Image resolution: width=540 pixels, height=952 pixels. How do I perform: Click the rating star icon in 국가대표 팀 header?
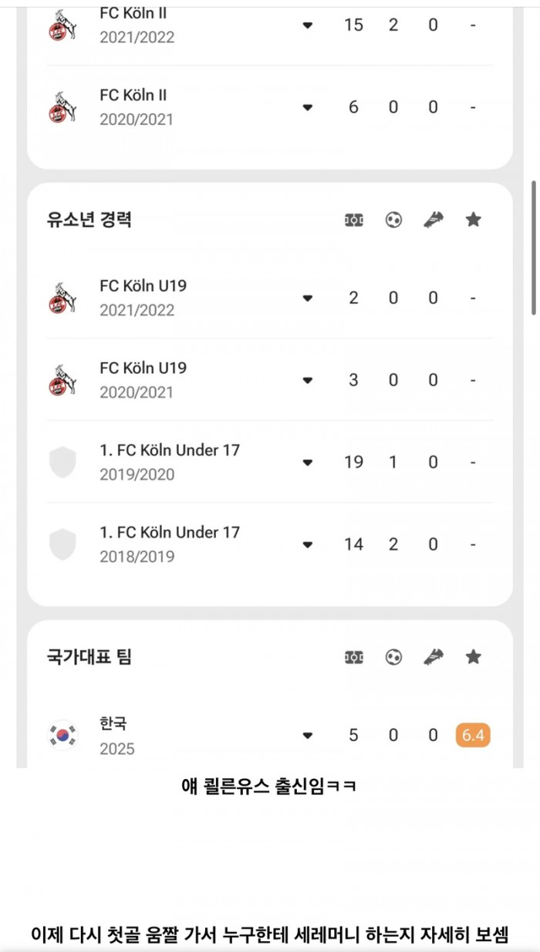click(473, 657)
